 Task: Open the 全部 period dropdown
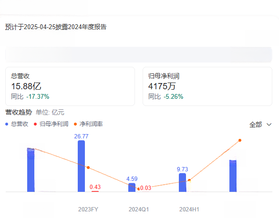(260, 125)
